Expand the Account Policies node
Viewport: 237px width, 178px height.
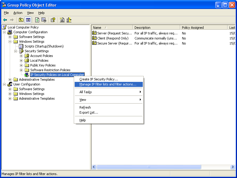click(x=21, y=56)
